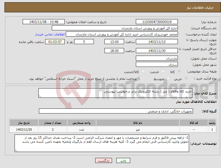Toggle the اسناد خزانه اسلامی payment checkbox
The width and height of the screenshot is (221, 168).
[141, 78]
